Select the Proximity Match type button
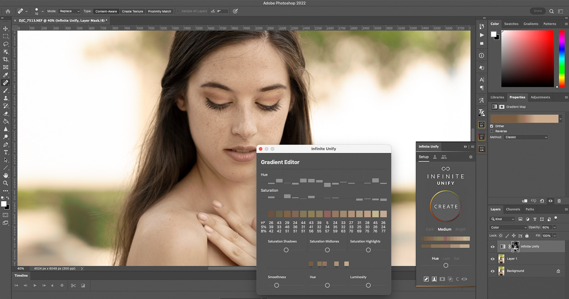 (x=159, y=11)
